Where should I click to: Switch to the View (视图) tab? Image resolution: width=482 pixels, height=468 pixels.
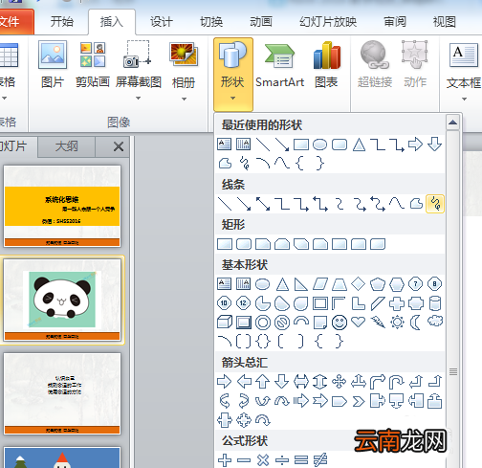point(445,22)
